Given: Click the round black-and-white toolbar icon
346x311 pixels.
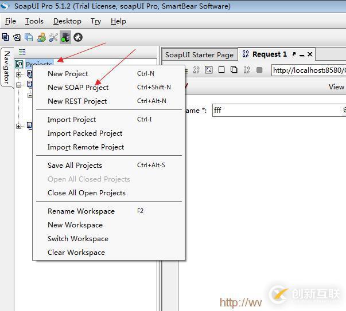Looking at the screenshot, I should (x=78, y=37).
